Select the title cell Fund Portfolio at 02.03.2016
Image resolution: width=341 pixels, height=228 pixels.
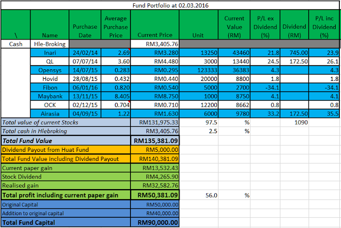pyautogui.click(x=170, y=5)
